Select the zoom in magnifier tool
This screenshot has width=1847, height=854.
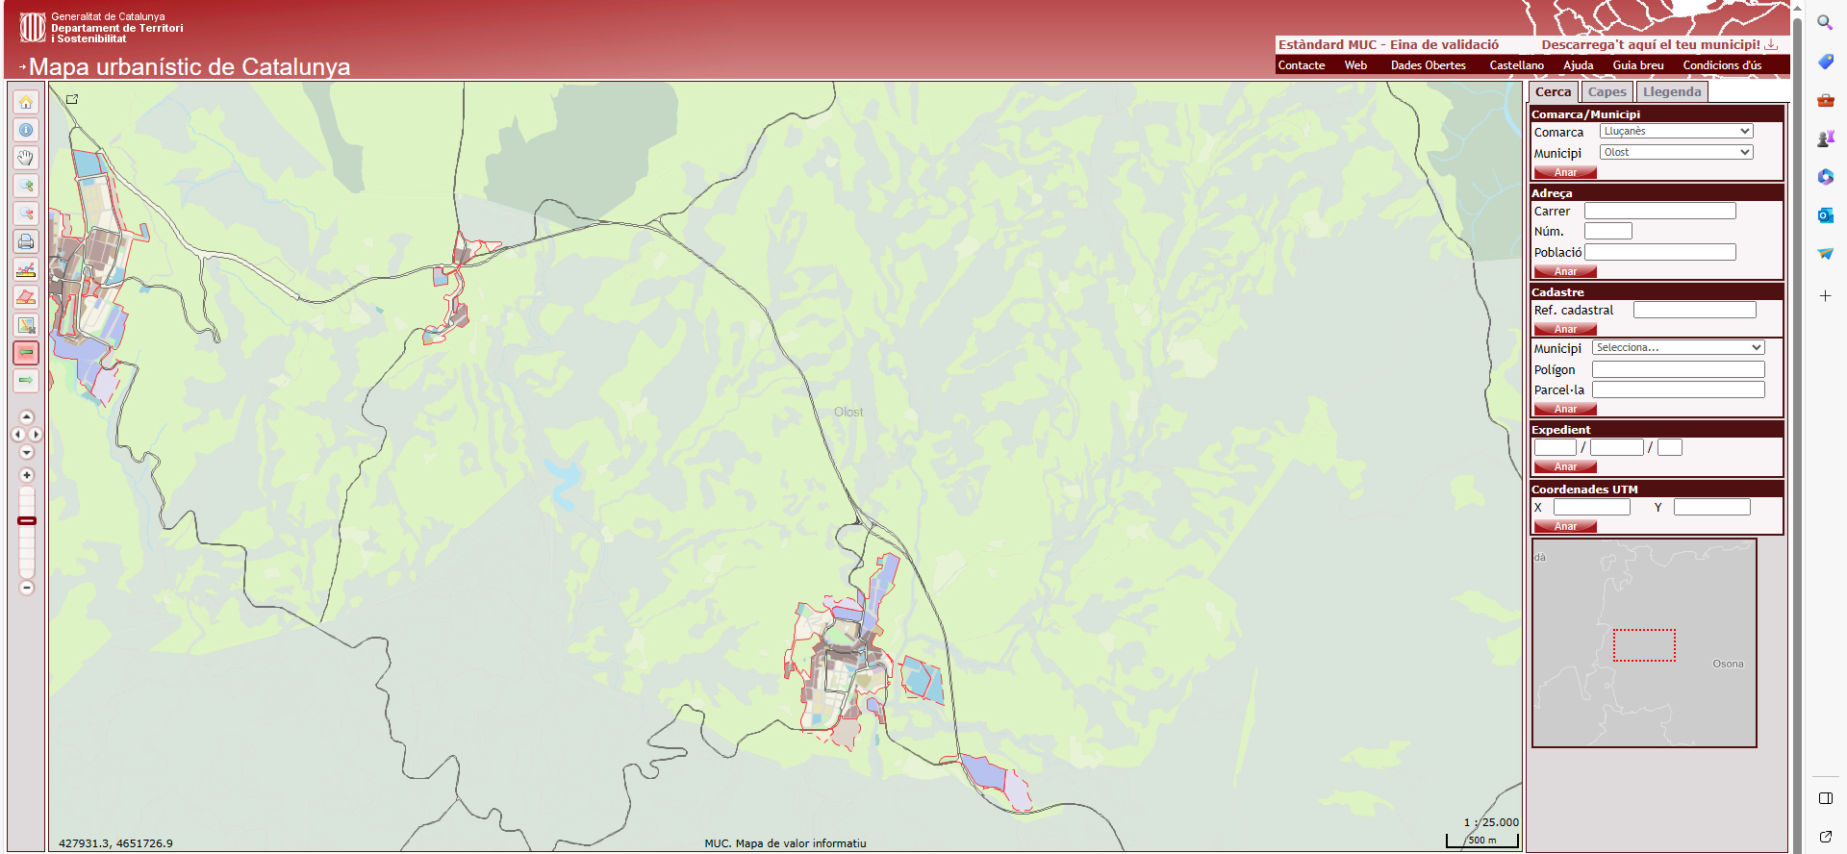tap(26, 186)
